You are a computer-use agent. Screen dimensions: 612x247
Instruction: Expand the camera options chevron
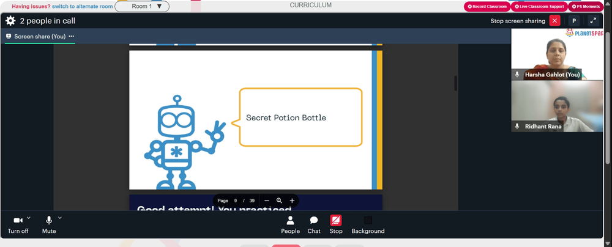[29, 218]
